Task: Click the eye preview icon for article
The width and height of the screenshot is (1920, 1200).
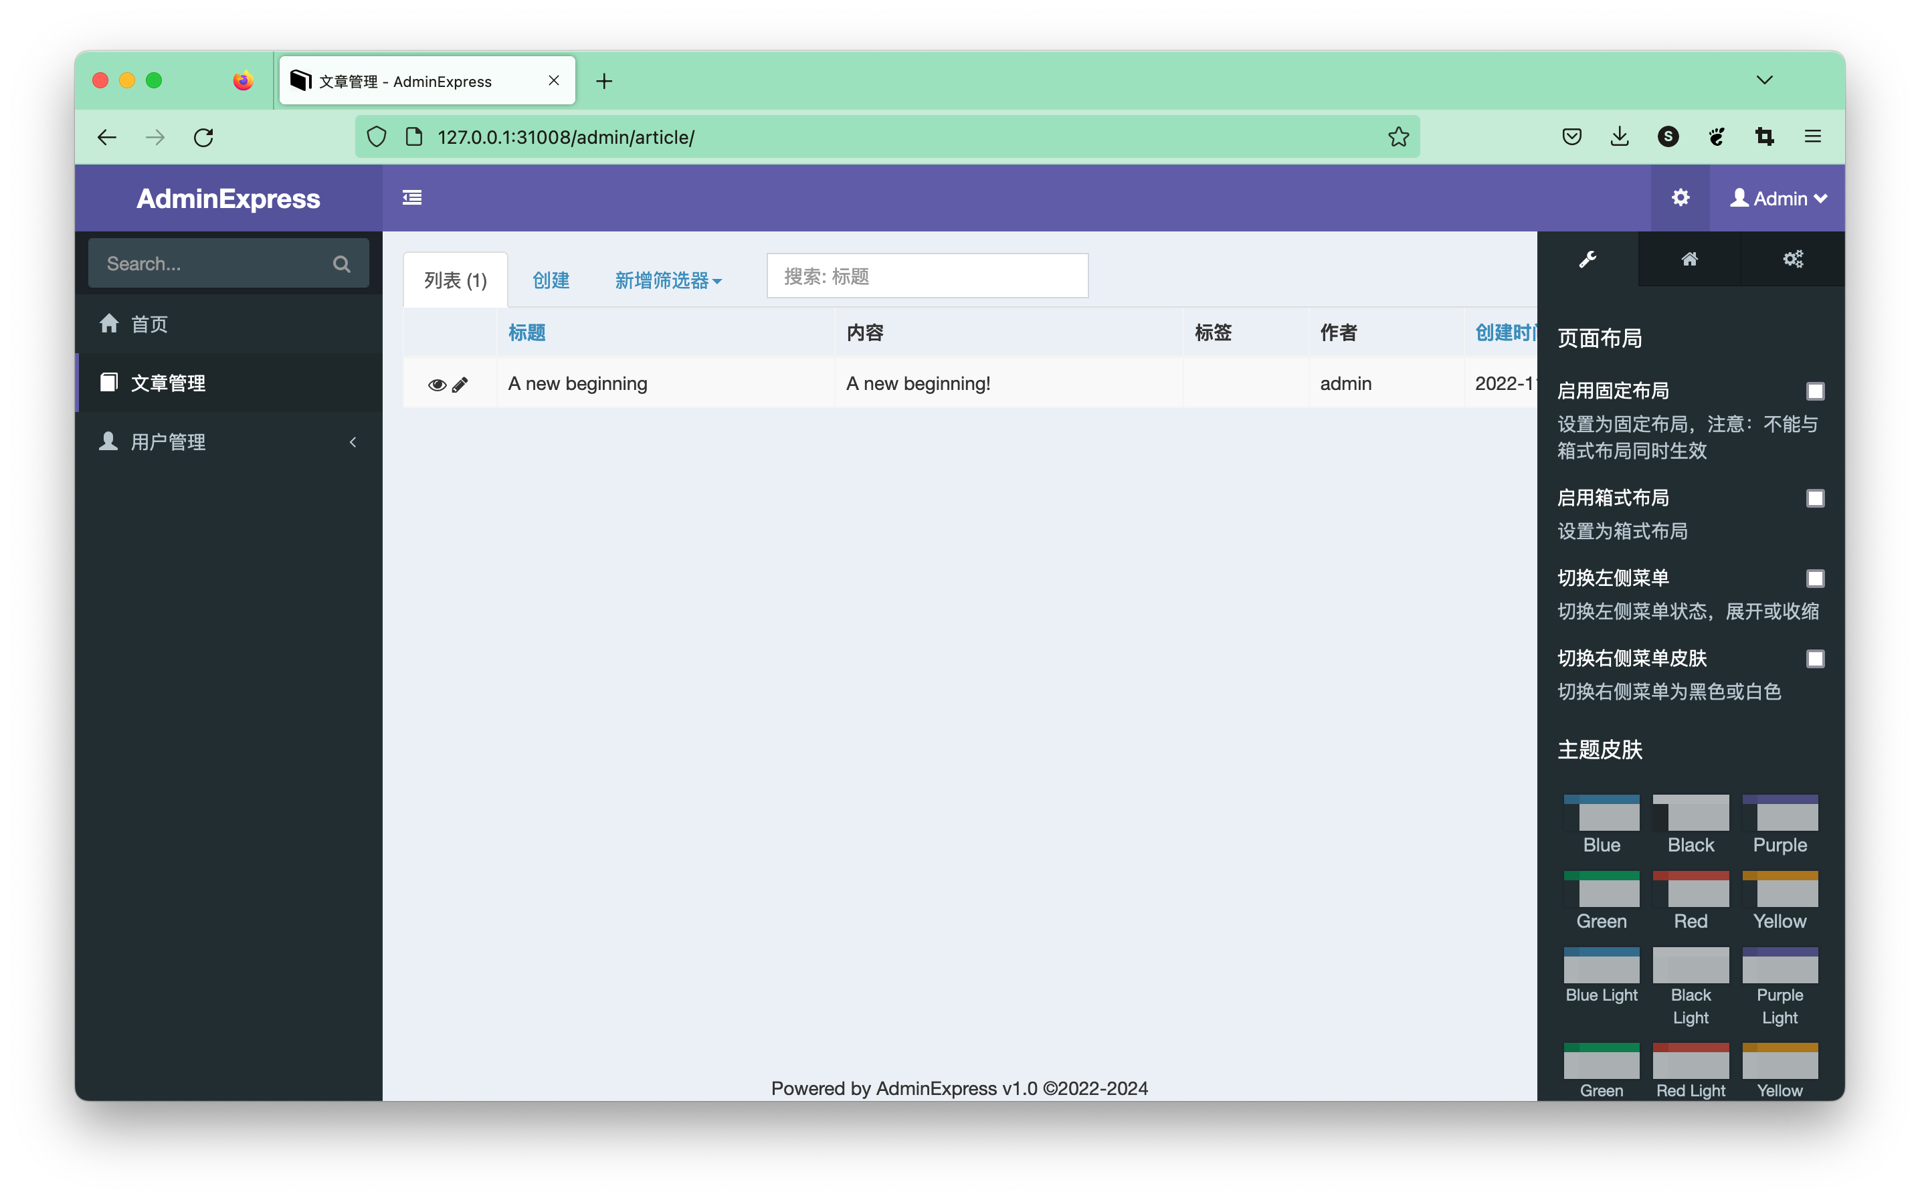Action: 436,383
